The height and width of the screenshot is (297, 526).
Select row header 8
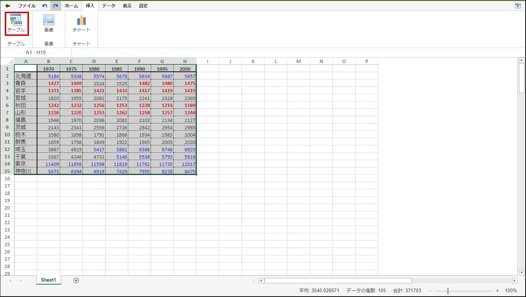(7, 120)
